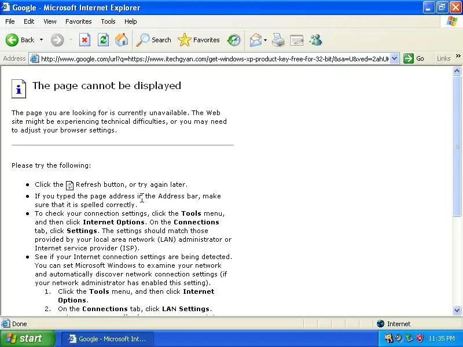Open the Back history dropdown arrow
This screenshot has width=463, height=347.
click(x=41, y=40)
